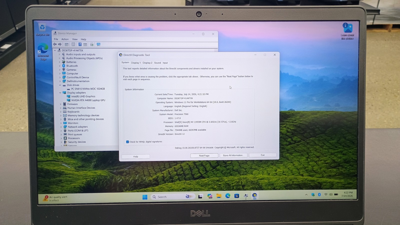Collapse the DESKTOP-41AKTEK root node
Viewport: 400px width, 225px height.
point(55,50)
